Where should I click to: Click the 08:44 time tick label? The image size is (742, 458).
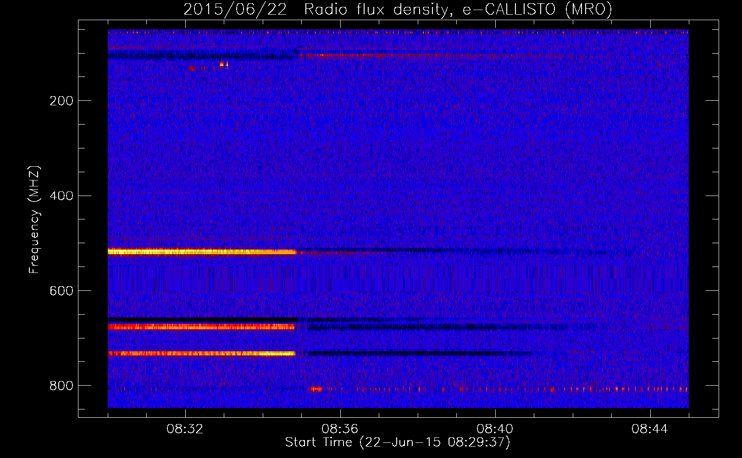650,429
